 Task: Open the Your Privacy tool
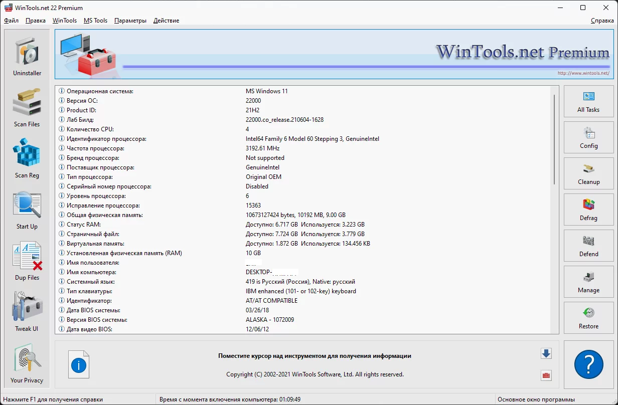tap(27, 362)
